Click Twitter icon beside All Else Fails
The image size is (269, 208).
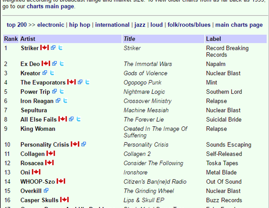[x=78, y=119]
